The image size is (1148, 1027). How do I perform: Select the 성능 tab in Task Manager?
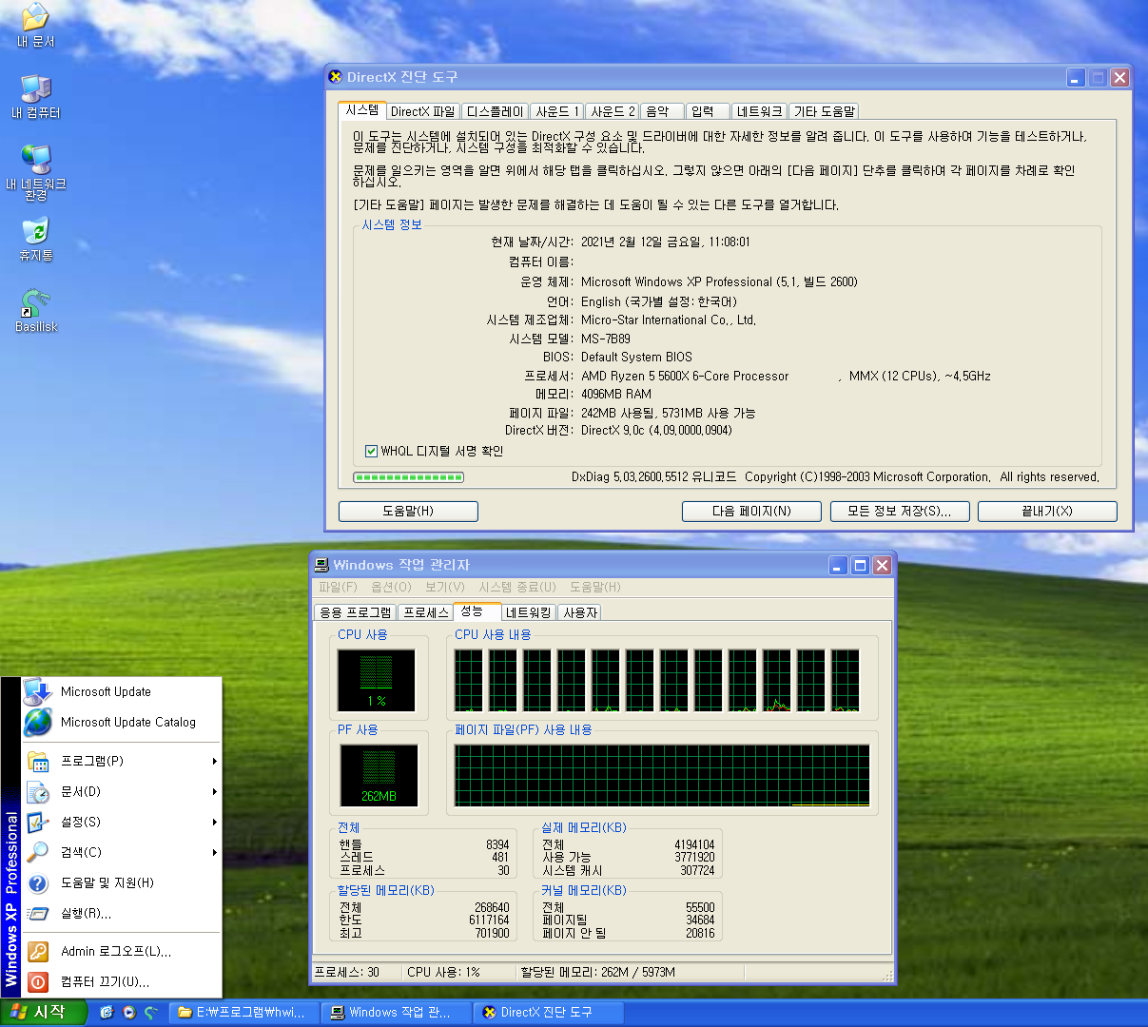(x=477, y=611)
